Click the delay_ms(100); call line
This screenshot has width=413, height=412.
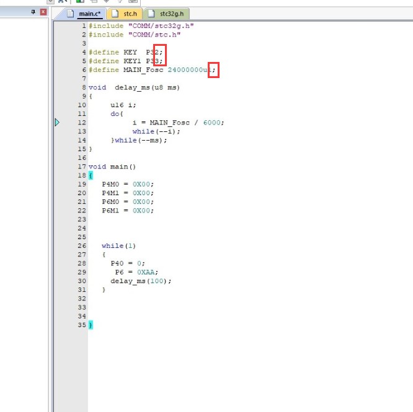(x=141, y=281)
